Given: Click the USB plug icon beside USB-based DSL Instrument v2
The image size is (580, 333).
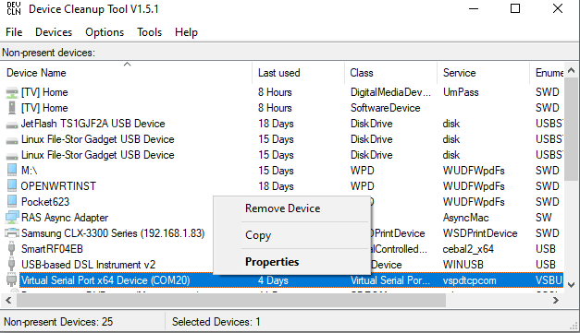Looking at the screenshot, I should point(12,265).
